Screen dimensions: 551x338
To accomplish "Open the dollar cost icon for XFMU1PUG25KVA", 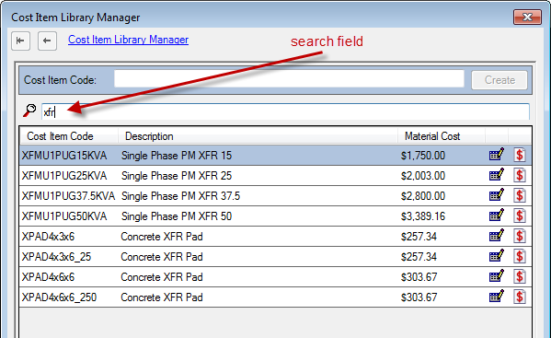I will [520, 175].
